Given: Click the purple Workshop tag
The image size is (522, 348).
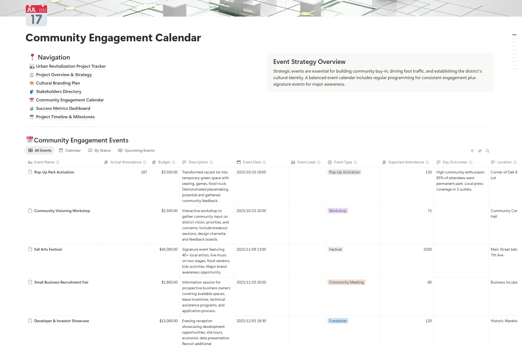Looking at the screenshot, I should point(338,211).
